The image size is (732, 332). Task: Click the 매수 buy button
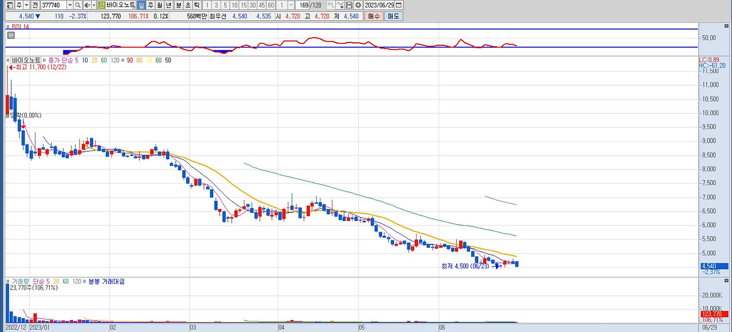click(373, 16)
